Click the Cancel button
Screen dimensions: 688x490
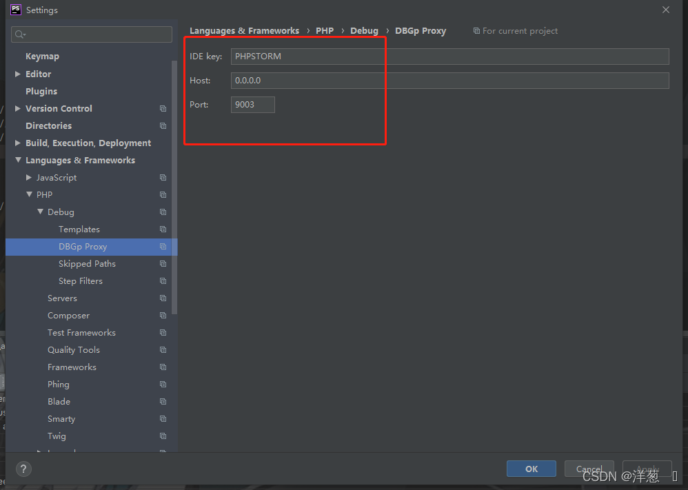pos(589,469)
